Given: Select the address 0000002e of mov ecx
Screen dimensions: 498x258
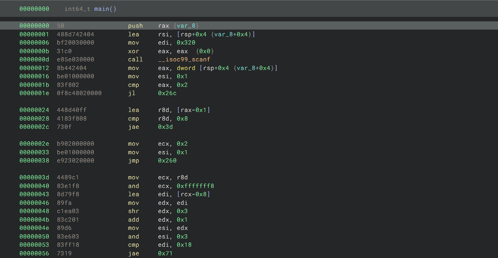Looking at the screenshot, I should [x=34, y=144].
